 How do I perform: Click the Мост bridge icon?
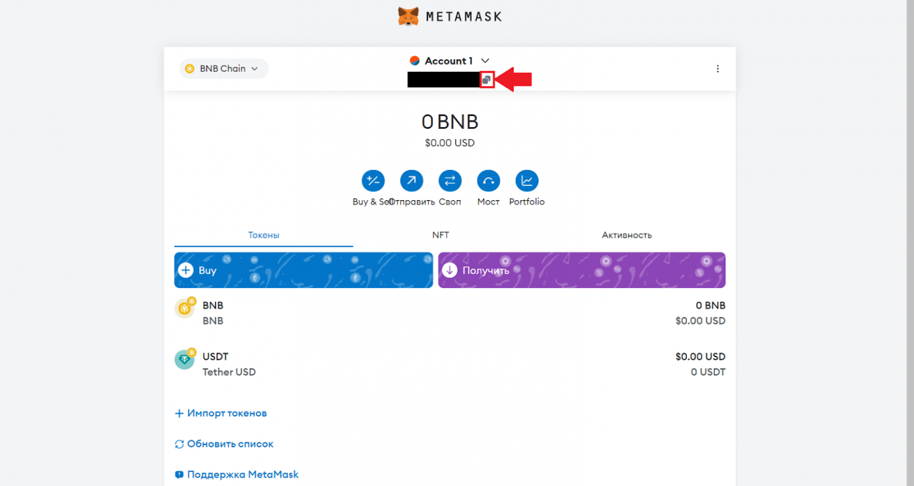(488, 181)
